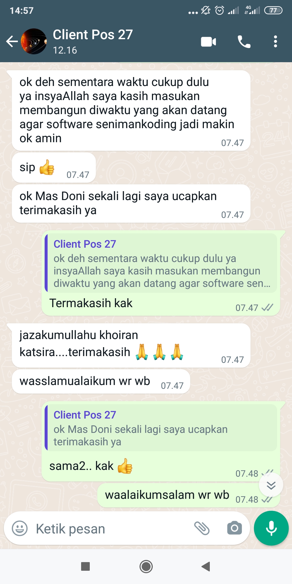Start a voice call via phone icon
292x584 pixels.
(x=244, y=42)
